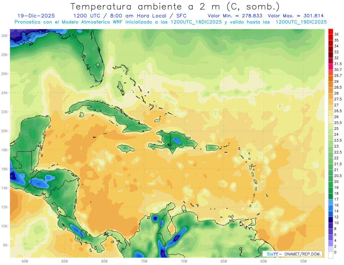Click latitude axis label '18N'

4,150
